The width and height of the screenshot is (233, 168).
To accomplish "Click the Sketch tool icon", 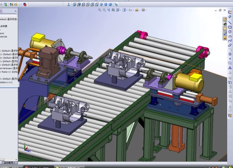I will (x=230, y=12).
